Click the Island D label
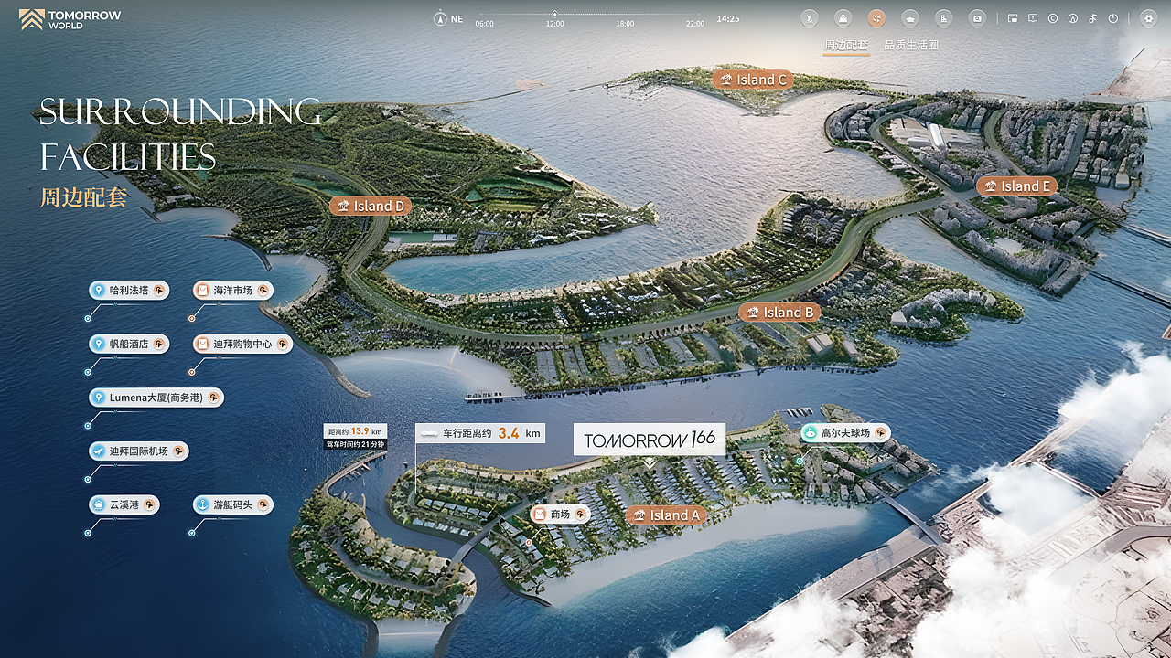 pos(371,207)
